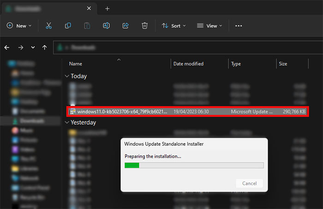The width and height of the screenshot is (323, 209).
Task: Open the Sort dropdown
Action: tap(173, 26)
